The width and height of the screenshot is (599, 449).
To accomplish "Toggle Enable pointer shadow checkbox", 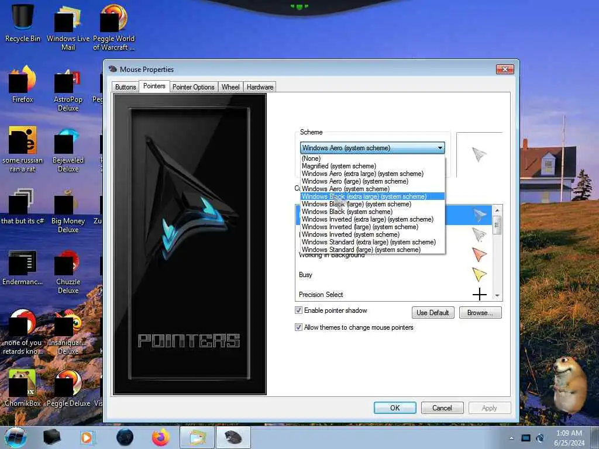I will [299, 310].
